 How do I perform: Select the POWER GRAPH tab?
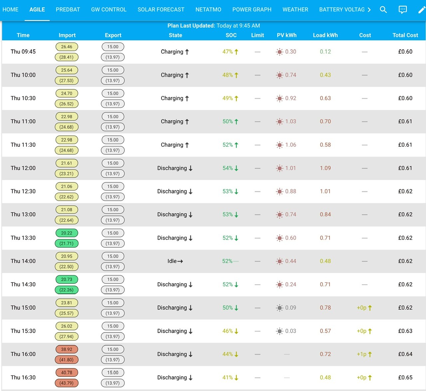pyautogui.click(x=252, y=10)
